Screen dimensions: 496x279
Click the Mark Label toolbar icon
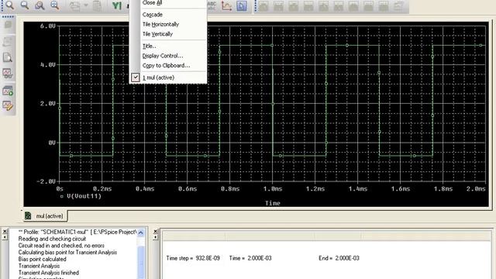click(x=399, y=6)
